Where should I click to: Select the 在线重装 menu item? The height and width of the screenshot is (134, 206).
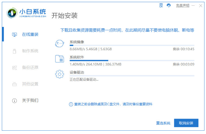(30, 34)
